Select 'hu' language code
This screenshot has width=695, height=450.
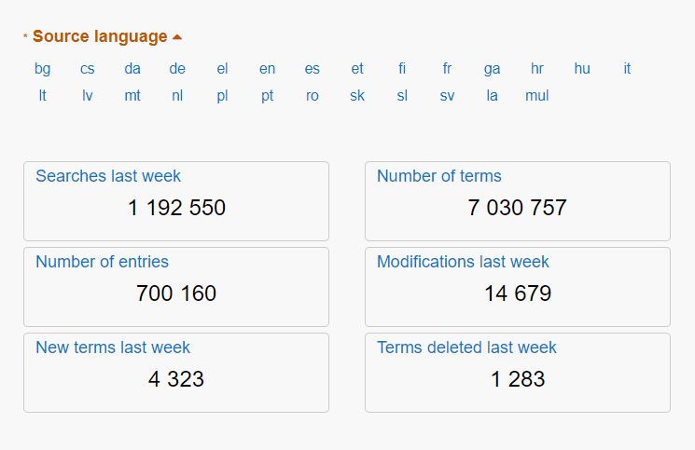point(582,69)
